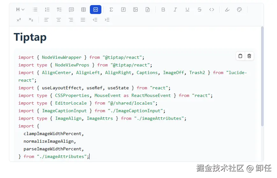Open the text color palette
The width and height of the screenshot is (277, 178).
(239, 10)
